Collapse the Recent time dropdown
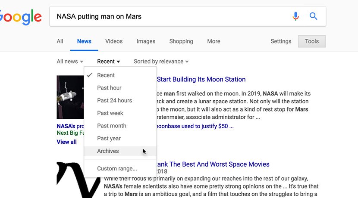358x198 pixels. (x=108, y=62)
